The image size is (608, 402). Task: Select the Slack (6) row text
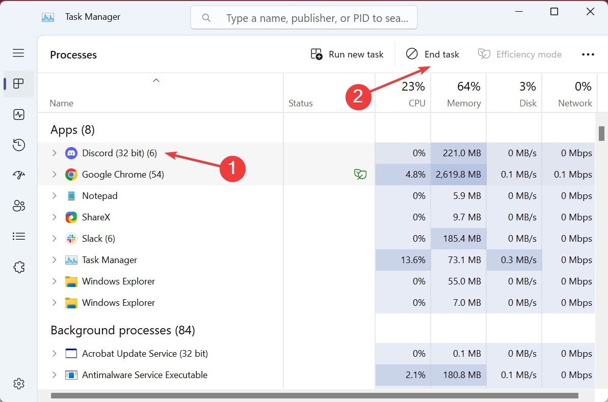pos(98,238)
